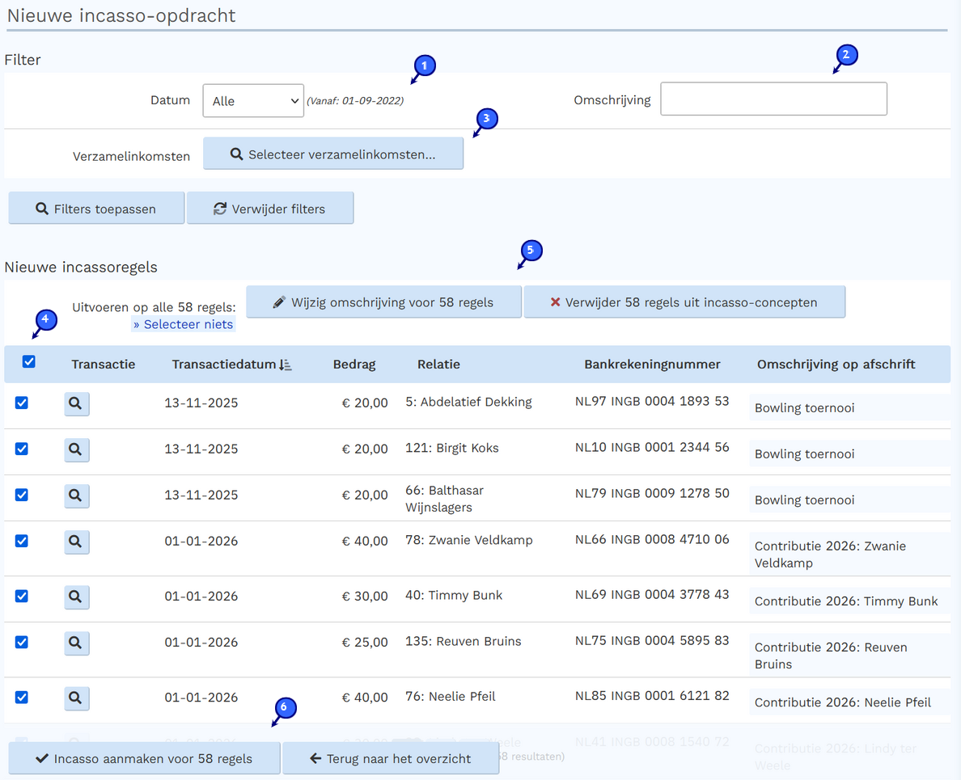
Task: Uncheck the Neelie Pfeil row checkbox
Action: click(x=22, y=697)
